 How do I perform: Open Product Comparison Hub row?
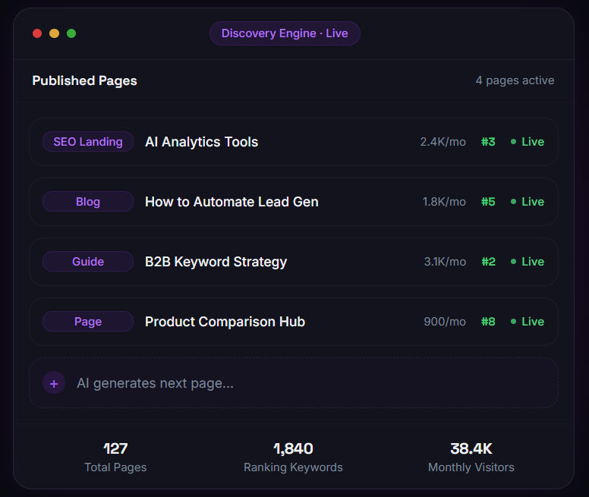pos(294,322)
